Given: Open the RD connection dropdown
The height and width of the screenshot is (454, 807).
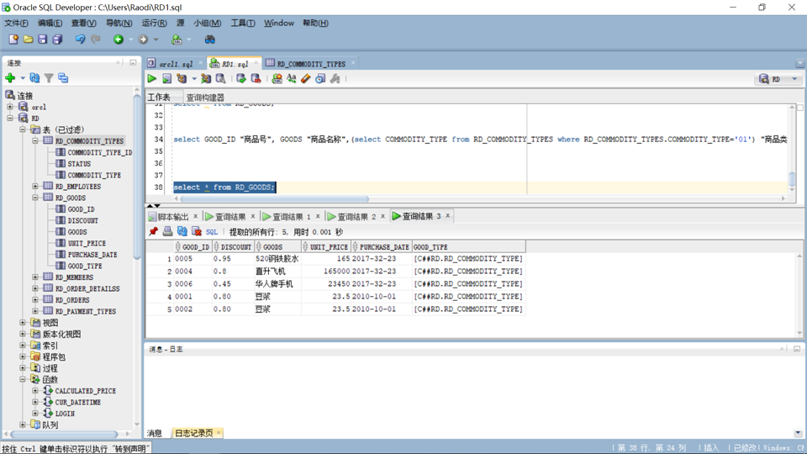Looking at the screenshot, I should [795, 79].
